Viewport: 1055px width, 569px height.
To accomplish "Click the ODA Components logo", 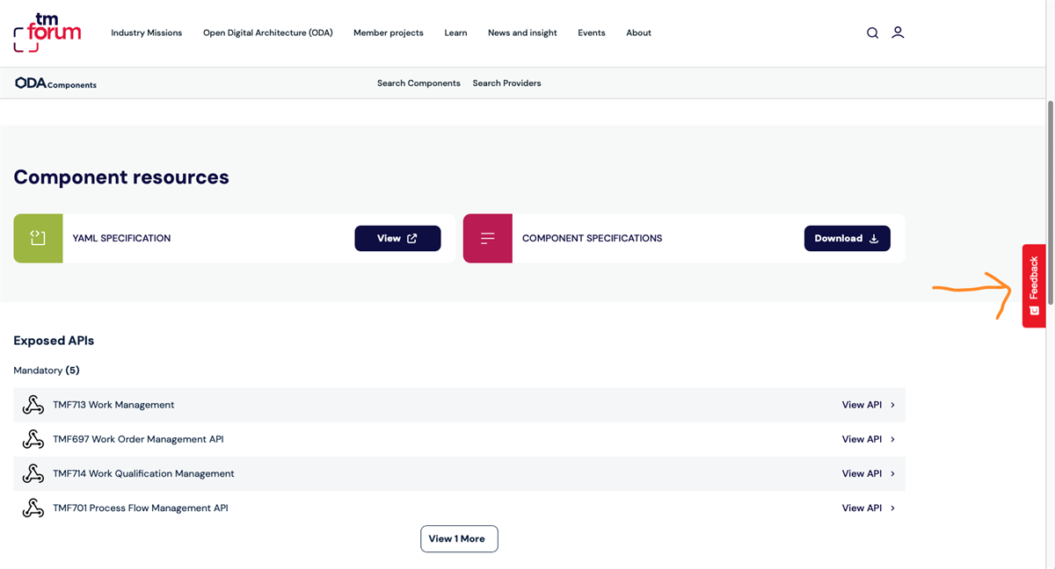I will click(x=56, y=83).
